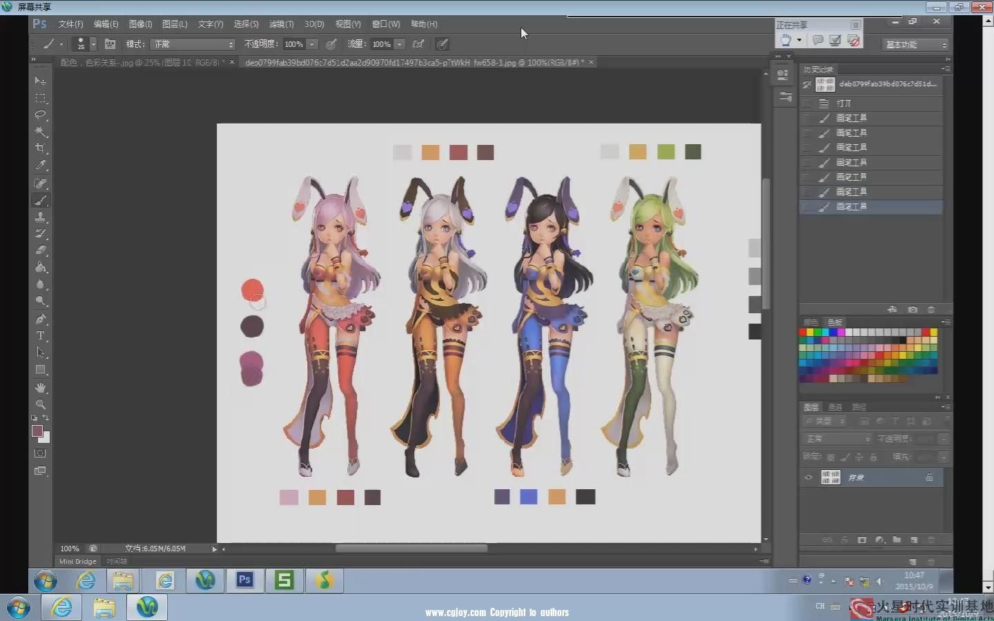
Task: Select the Zoom tool
Action: 40,404
